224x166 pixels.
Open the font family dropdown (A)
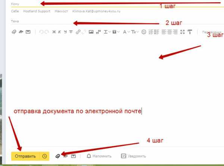pyautogui.click(x=126, y=32)
